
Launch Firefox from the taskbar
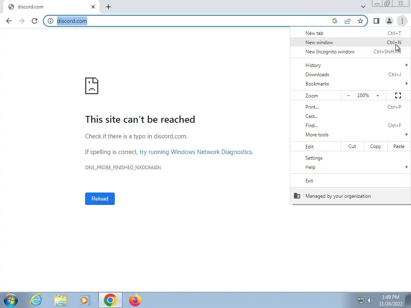tap(135, 300)
